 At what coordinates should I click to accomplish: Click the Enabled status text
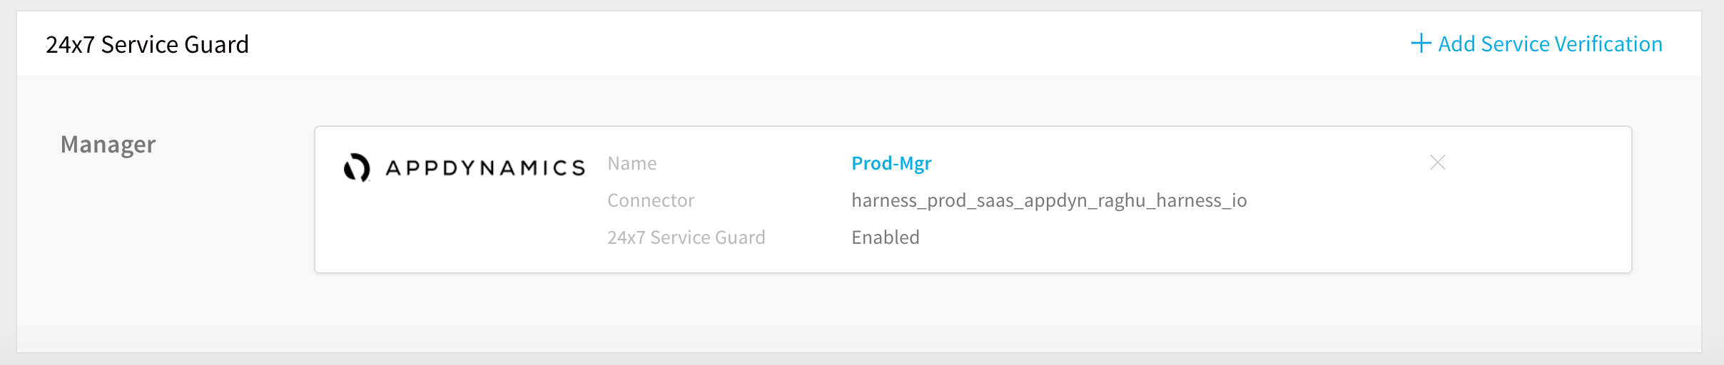pos(886,237)
